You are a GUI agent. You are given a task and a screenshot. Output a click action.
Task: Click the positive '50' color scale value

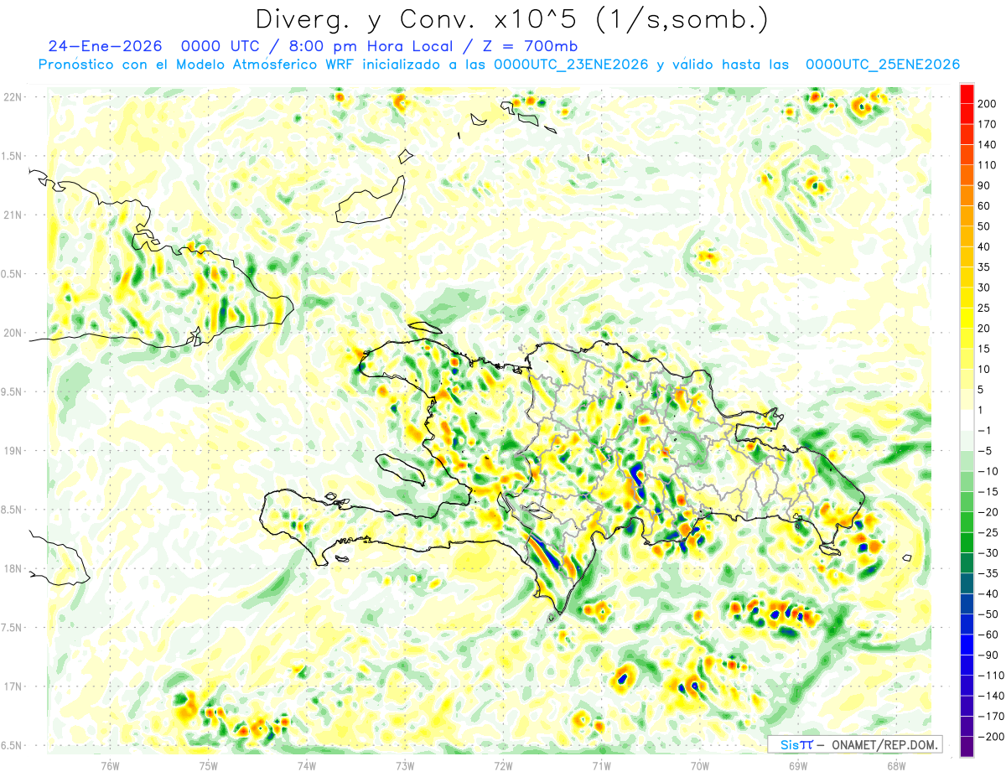pyautogui.click(x=985, y=226)
